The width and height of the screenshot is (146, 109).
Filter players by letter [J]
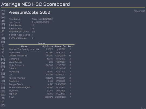tap(3, 49)
